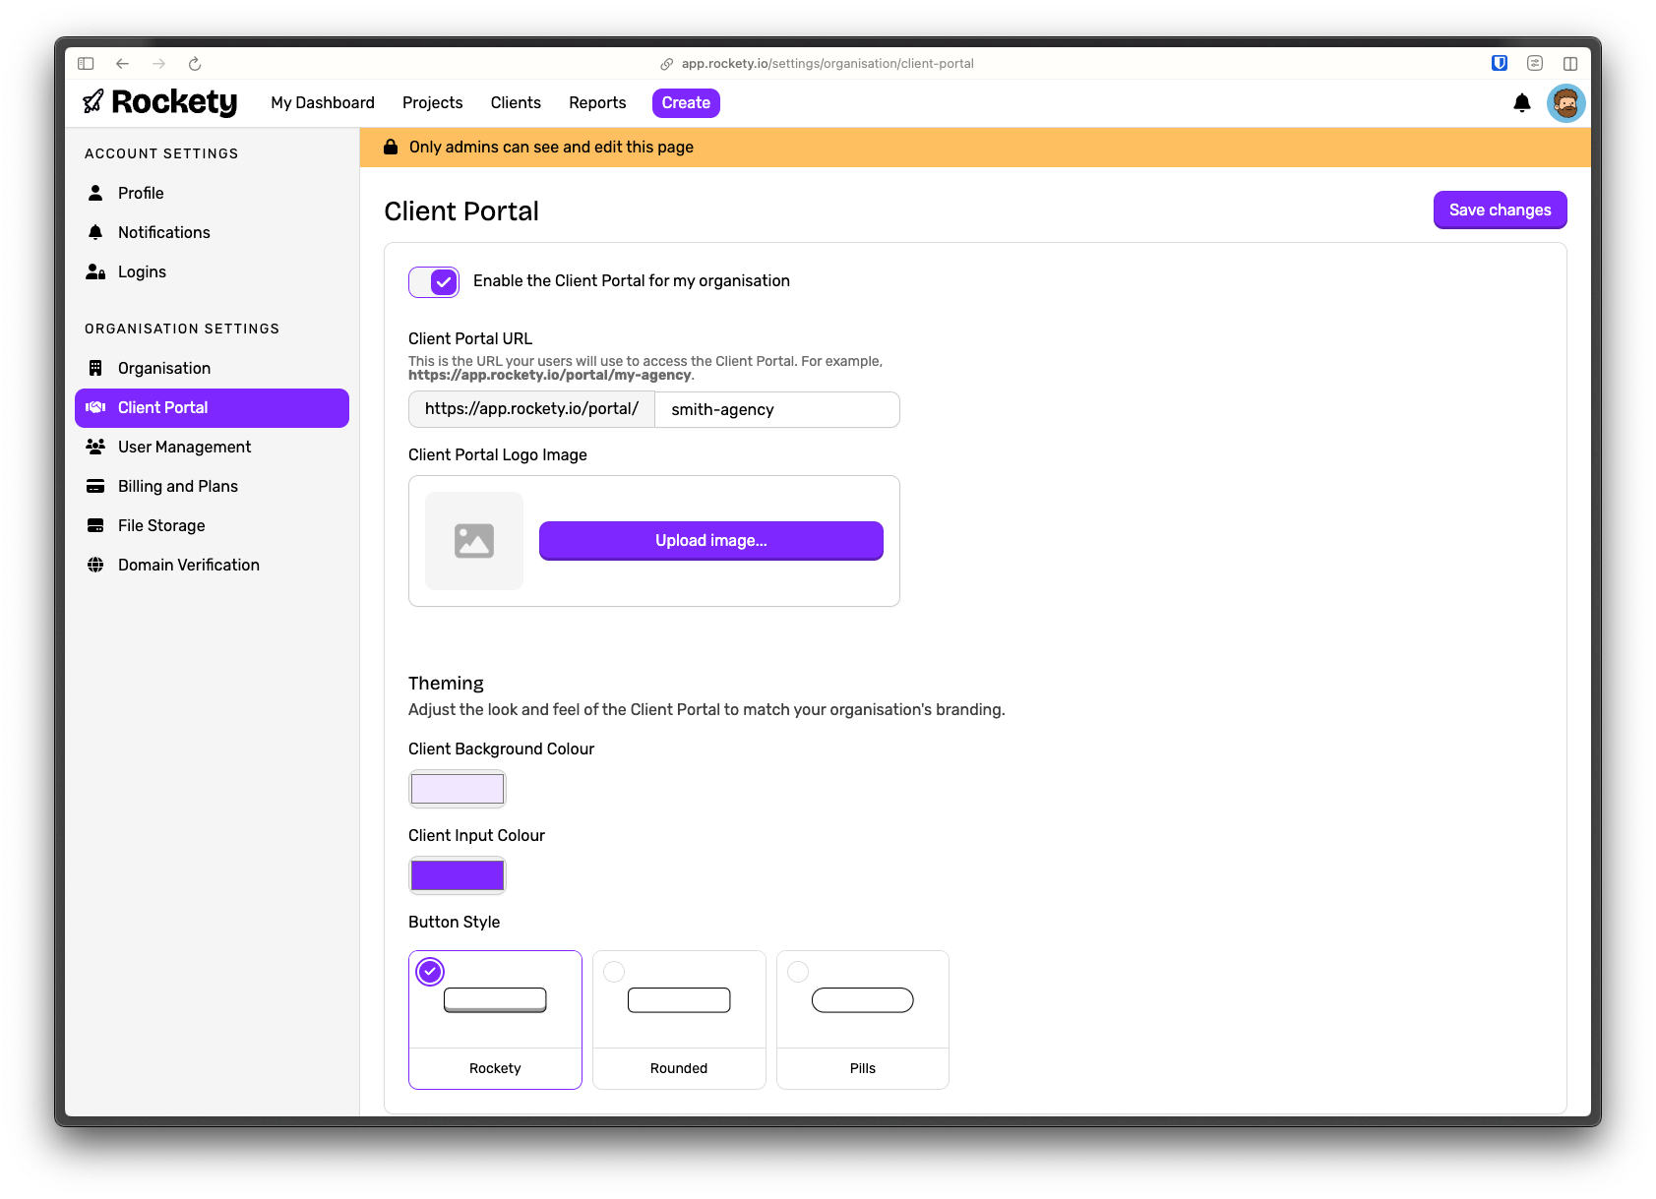Viewport: 1656px width, 1199px height.
Task: Click the browser reload icon
Action: pos(194,63)
